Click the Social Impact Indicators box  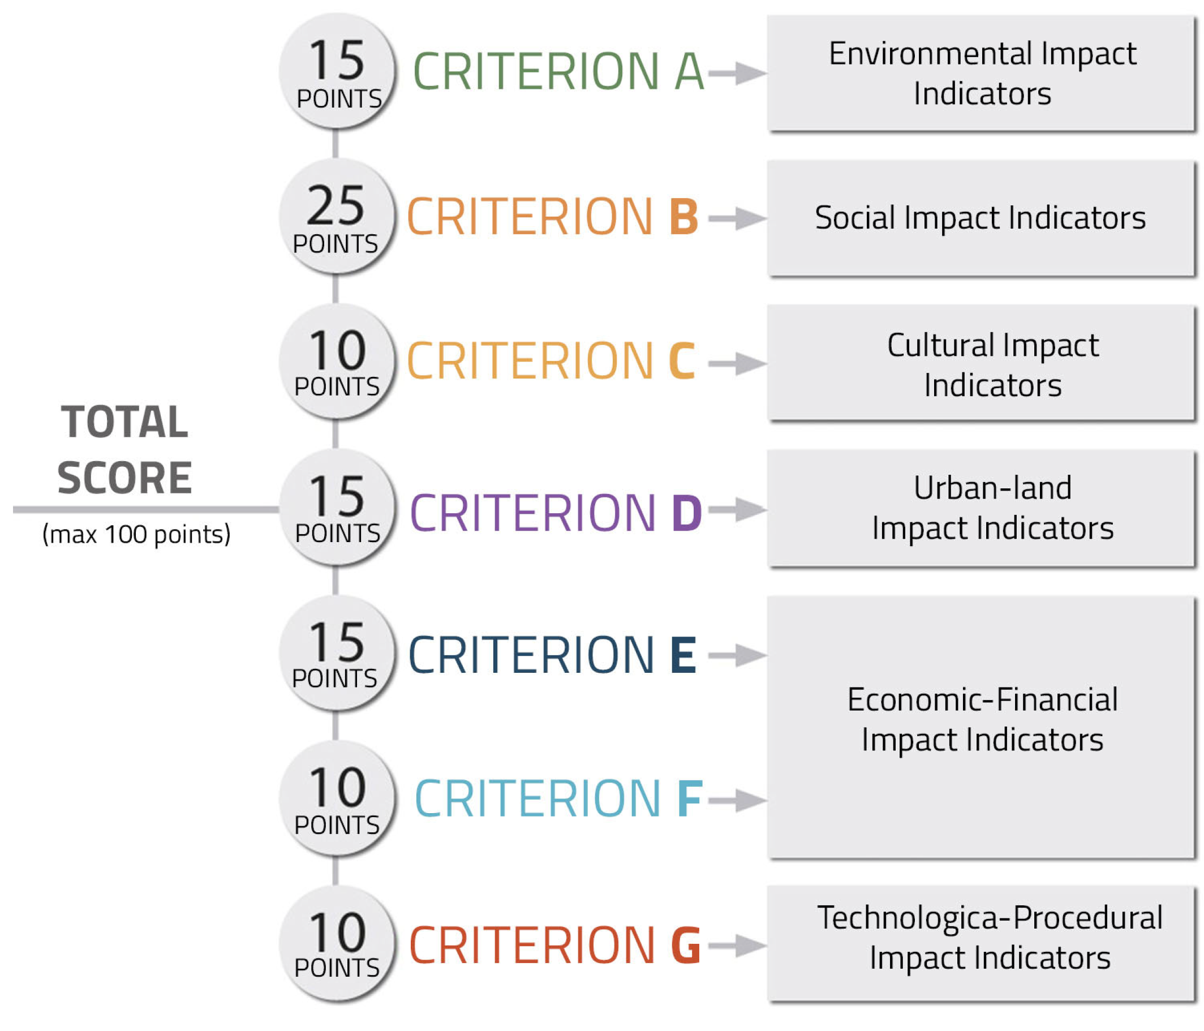click(981, 218)
